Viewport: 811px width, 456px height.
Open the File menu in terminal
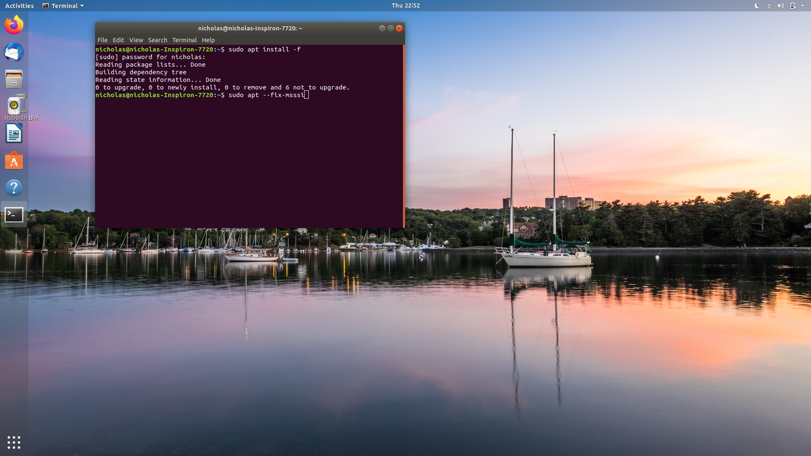click(x=102, y=40)
